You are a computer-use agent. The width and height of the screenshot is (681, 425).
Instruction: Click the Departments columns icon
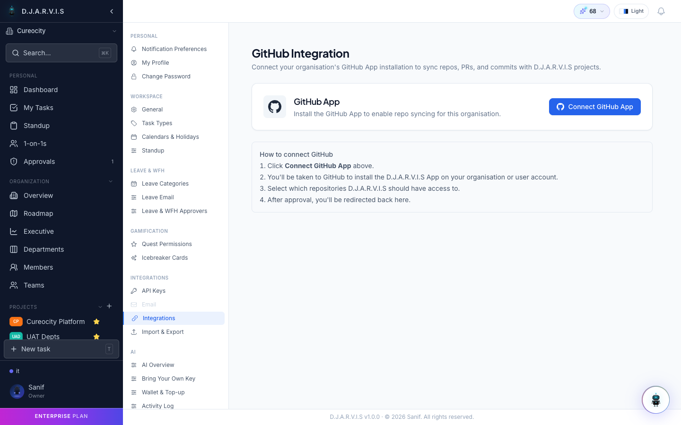pyautogui.click(x=14, y=249)
